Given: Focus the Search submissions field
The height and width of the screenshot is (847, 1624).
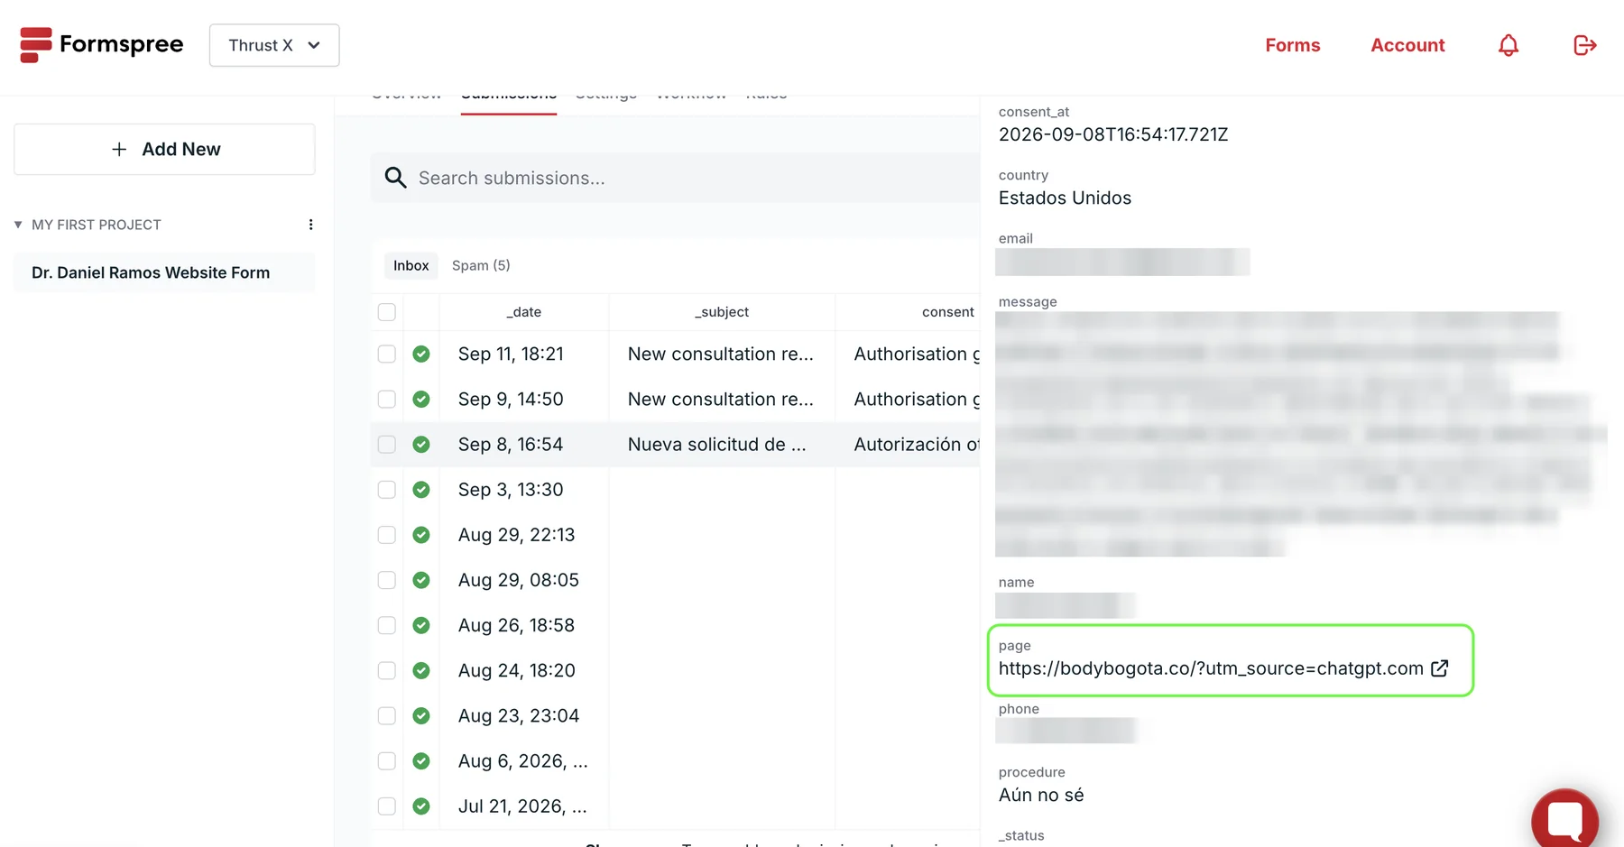Looking at the screenshot, I should [x=675, y=178].
